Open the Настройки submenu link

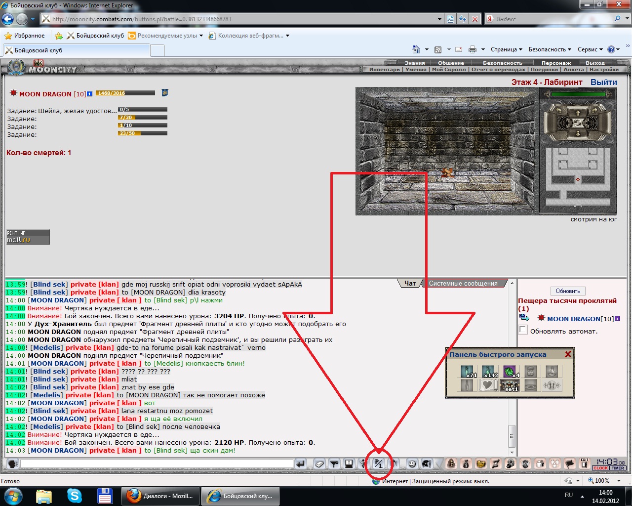[x=604, y=70]
